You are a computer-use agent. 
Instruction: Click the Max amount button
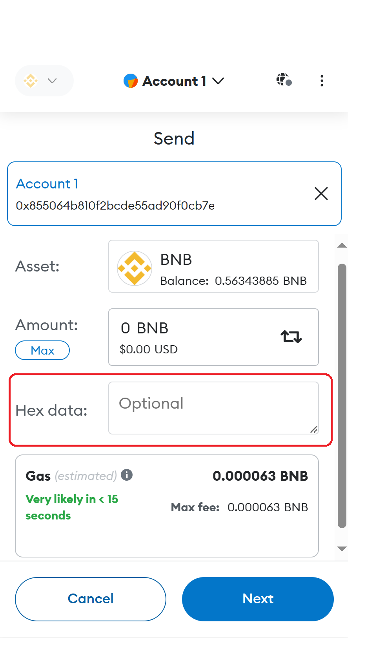tap(42, 350)
